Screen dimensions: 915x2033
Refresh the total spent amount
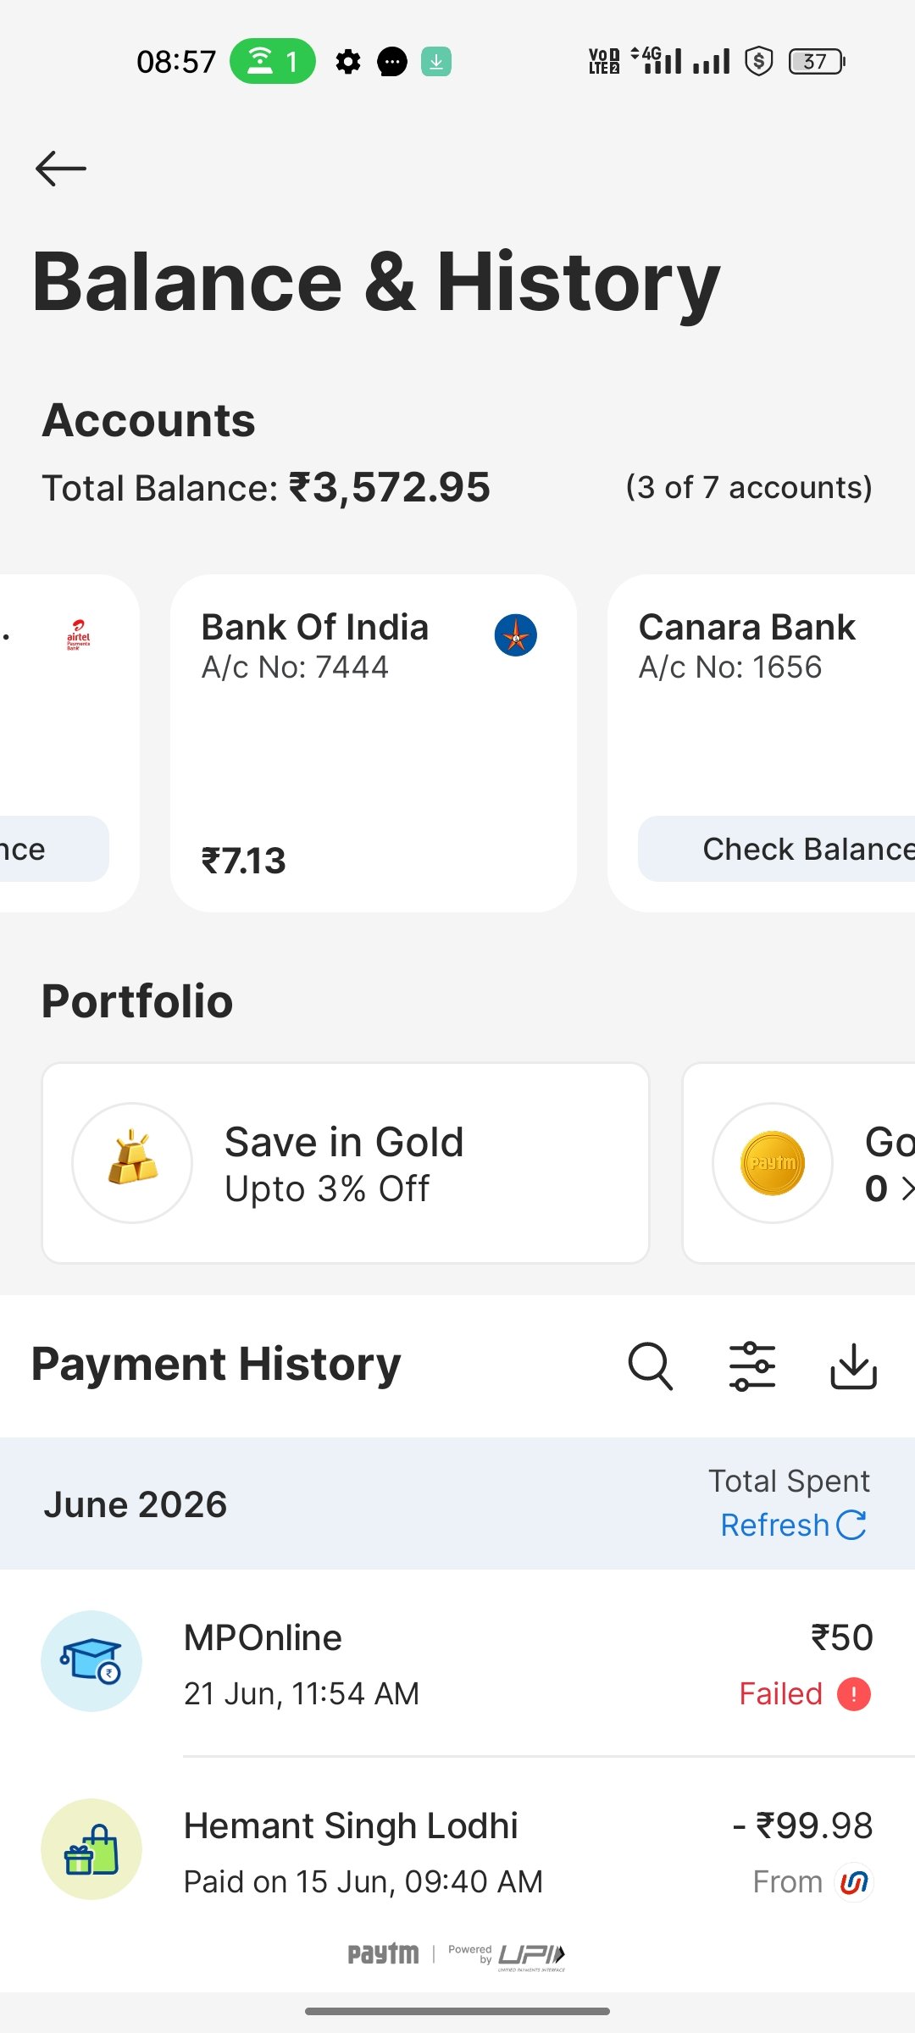(793, 1525)
